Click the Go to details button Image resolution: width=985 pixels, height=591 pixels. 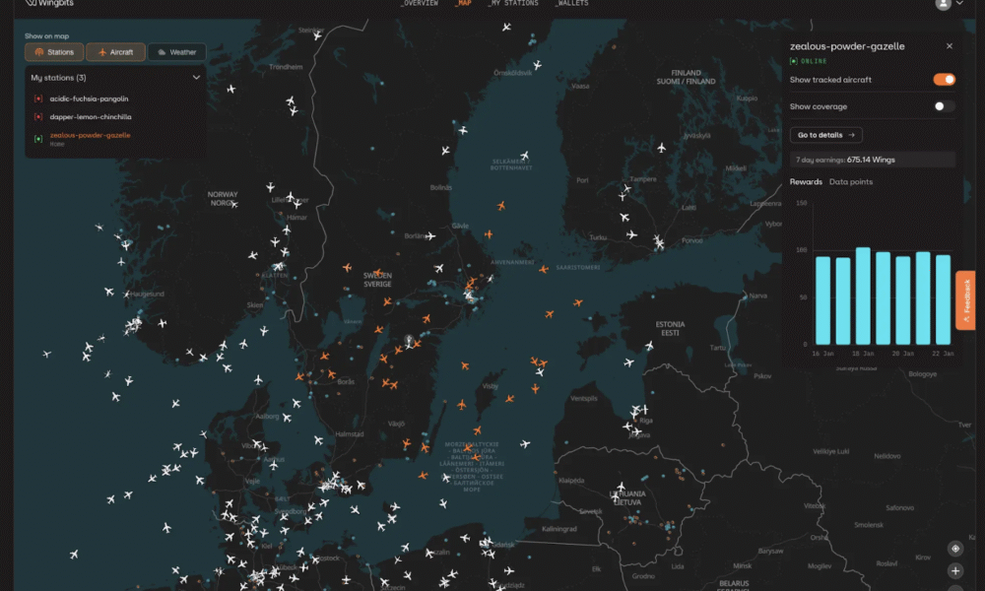click(826, 135)
